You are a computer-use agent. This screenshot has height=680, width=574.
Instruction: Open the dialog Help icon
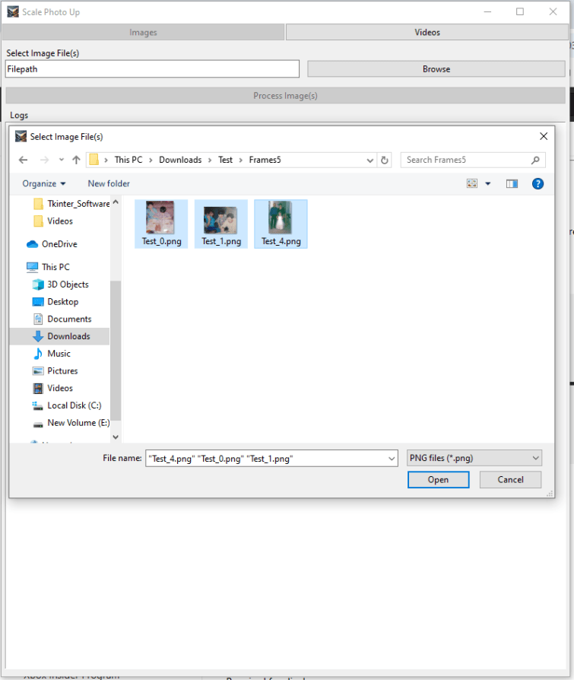coord(538,183)
